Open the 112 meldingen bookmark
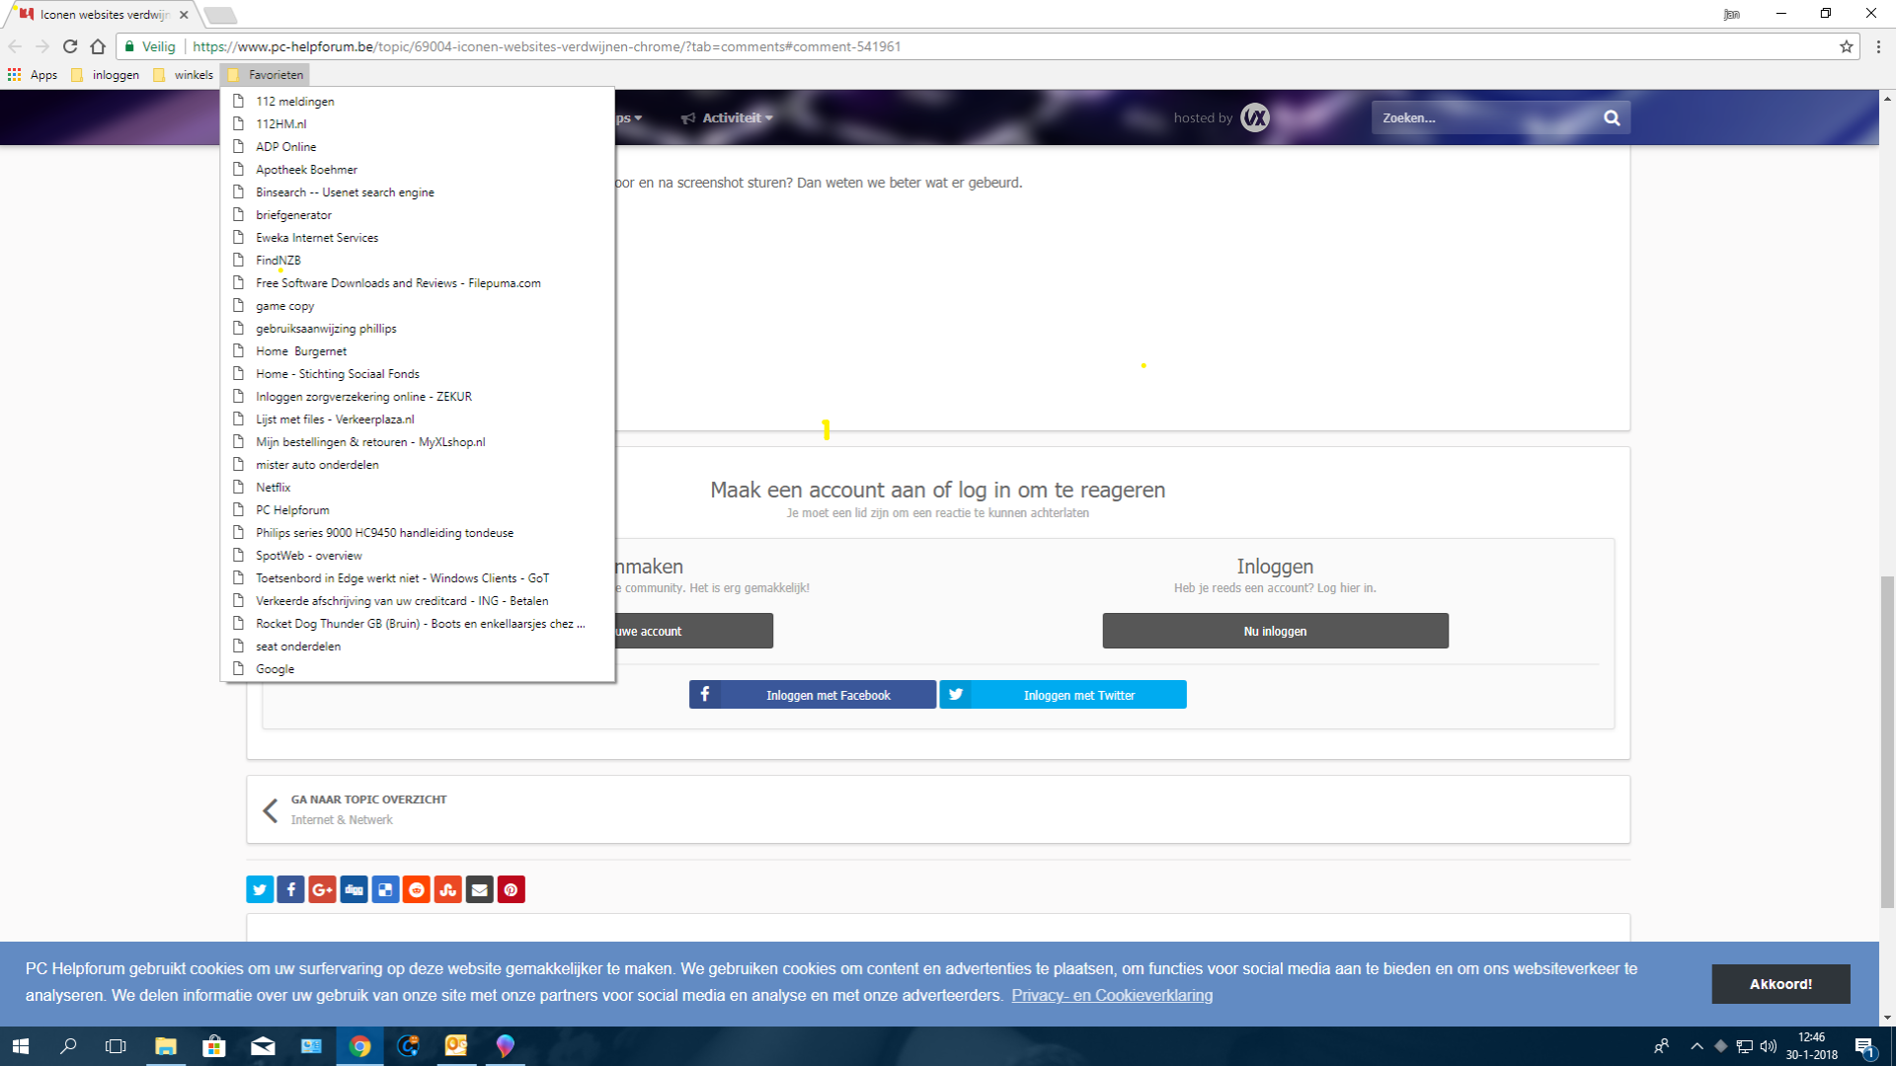 pyautogui.click(x=417, y=101)
